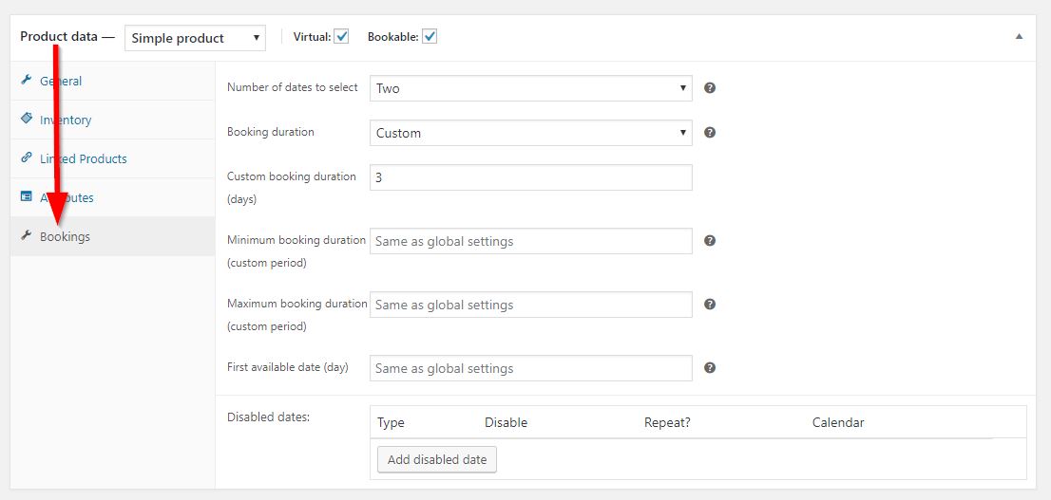Open the Number of dates to select dropdown
1051x500 pixels.
pyautogui.click(x=530, y=88)
